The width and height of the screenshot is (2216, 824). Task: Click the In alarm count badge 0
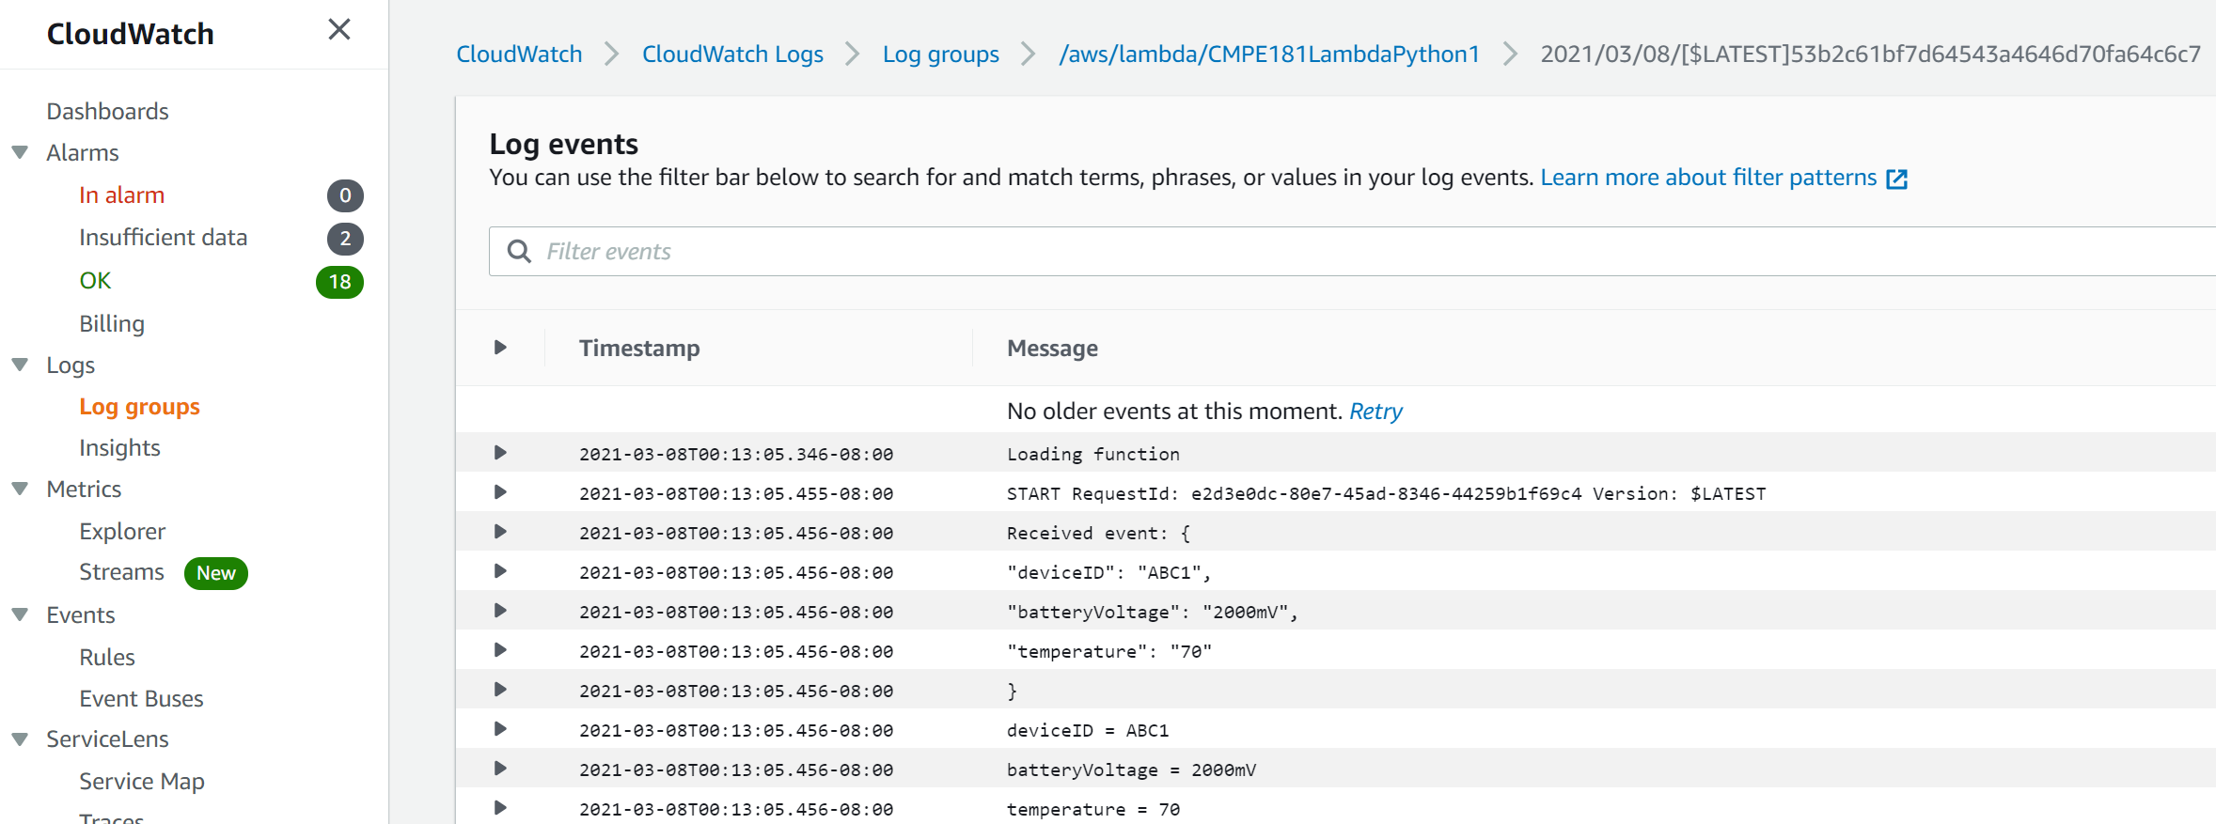click(345, 195)
